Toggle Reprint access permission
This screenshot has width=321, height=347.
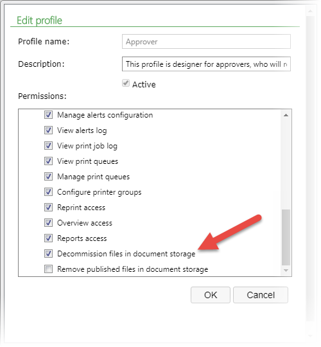[x=48, y=208]
